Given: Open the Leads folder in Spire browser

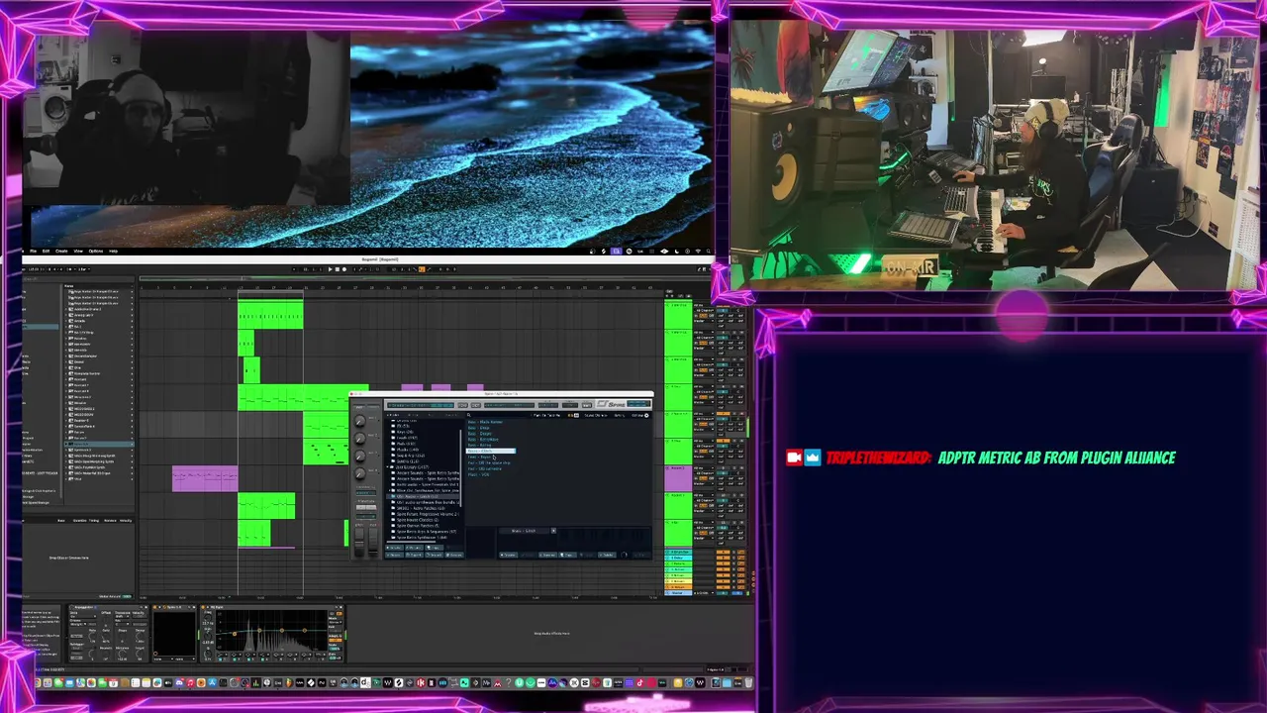Looking at the screenshot, I should click(x=406, y=438).
